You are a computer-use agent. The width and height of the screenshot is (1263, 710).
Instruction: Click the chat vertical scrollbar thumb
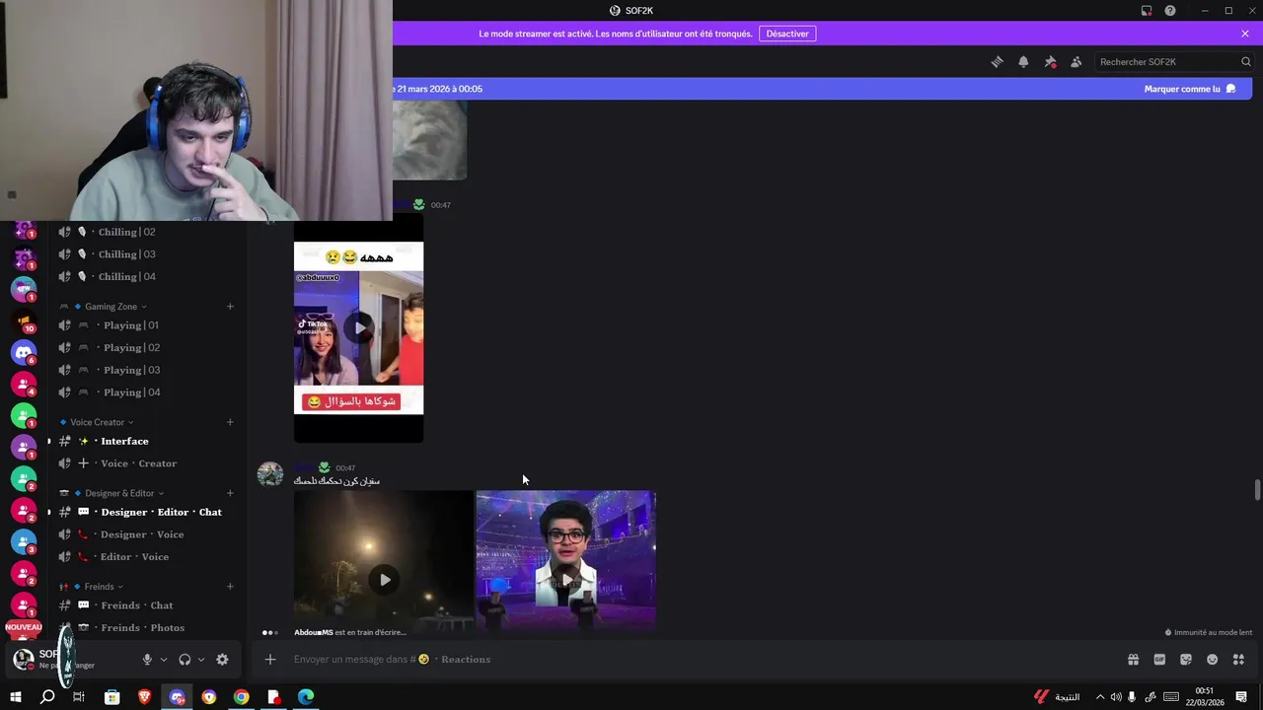pos(1257,490)
